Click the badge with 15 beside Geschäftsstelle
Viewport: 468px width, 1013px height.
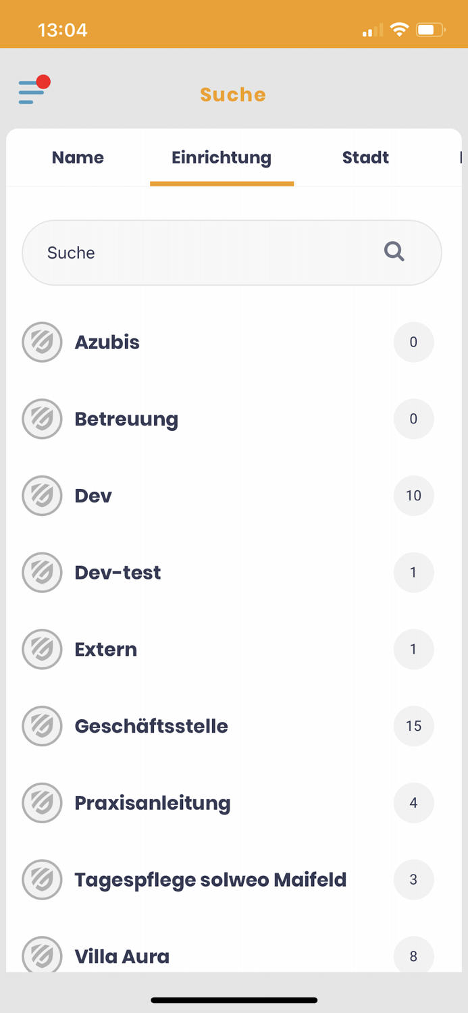[x=413, y=726]
